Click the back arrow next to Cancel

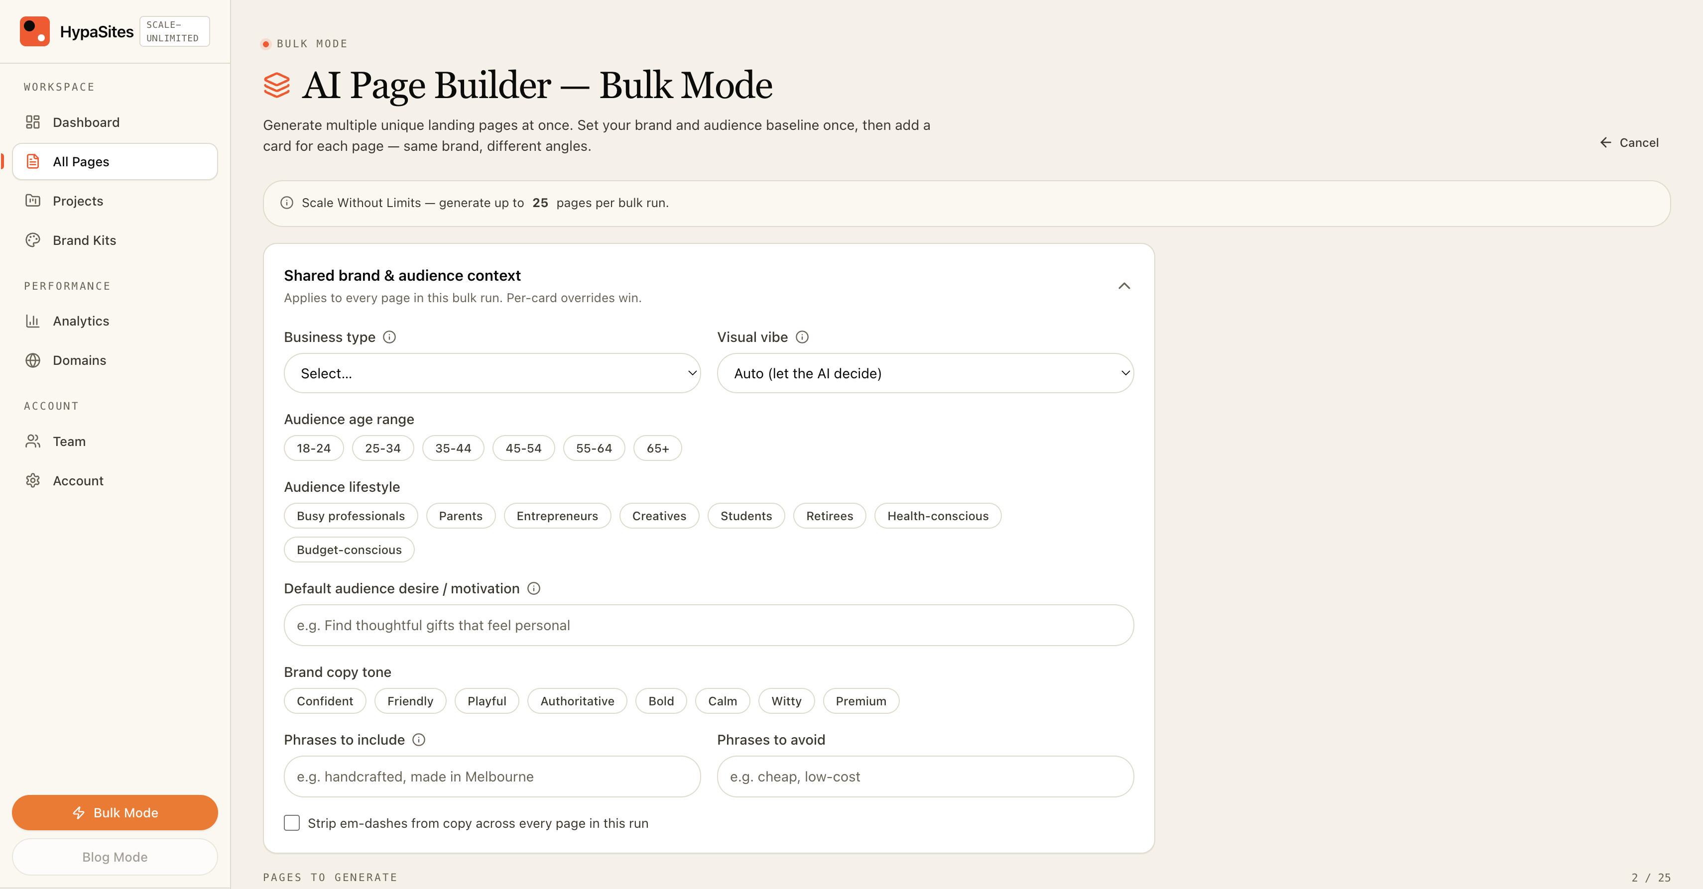(1605, 143)
